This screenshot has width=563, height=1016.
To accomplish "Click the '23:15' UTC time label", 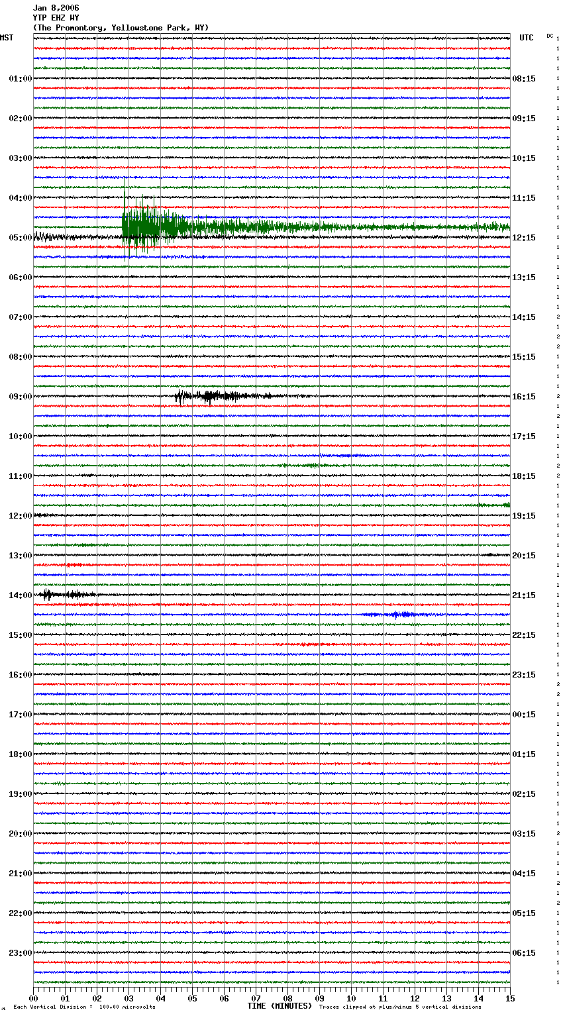I will point(524,675).
